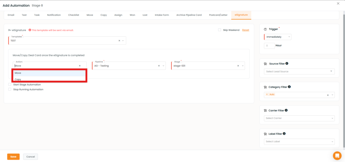
Task: Clear the stage-001 stage selection
Action: tap(238, 66)
